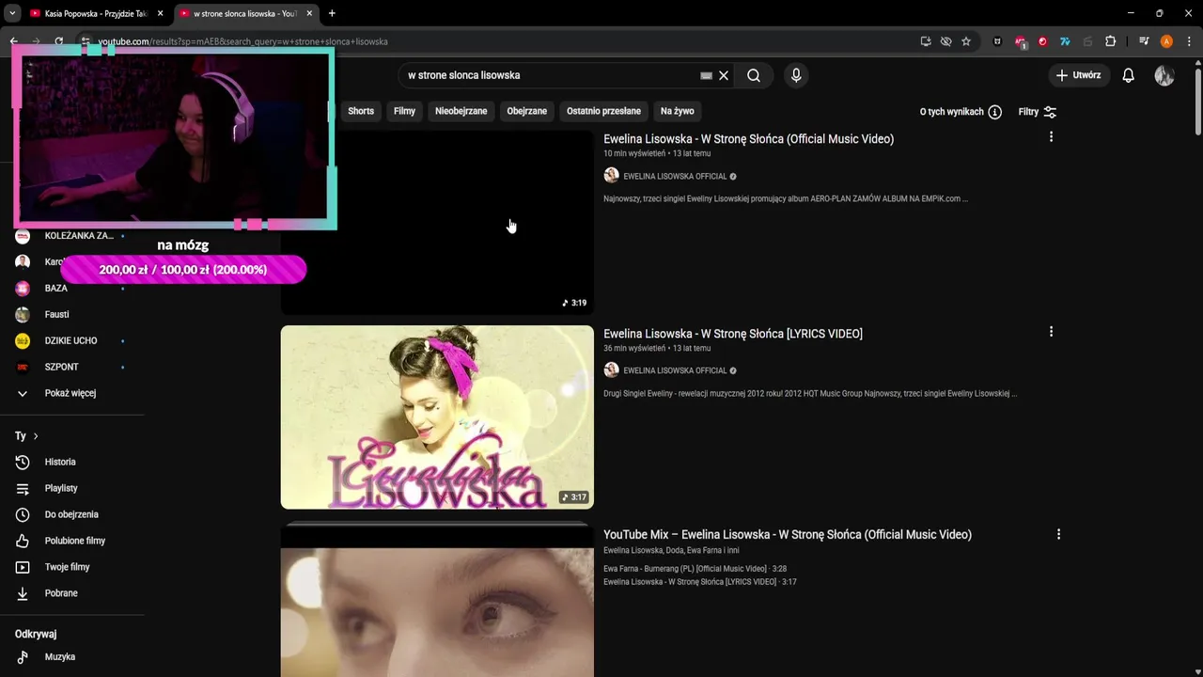Start voice search with microphone icon
1203x677 pixels.
tap(796, 75)
